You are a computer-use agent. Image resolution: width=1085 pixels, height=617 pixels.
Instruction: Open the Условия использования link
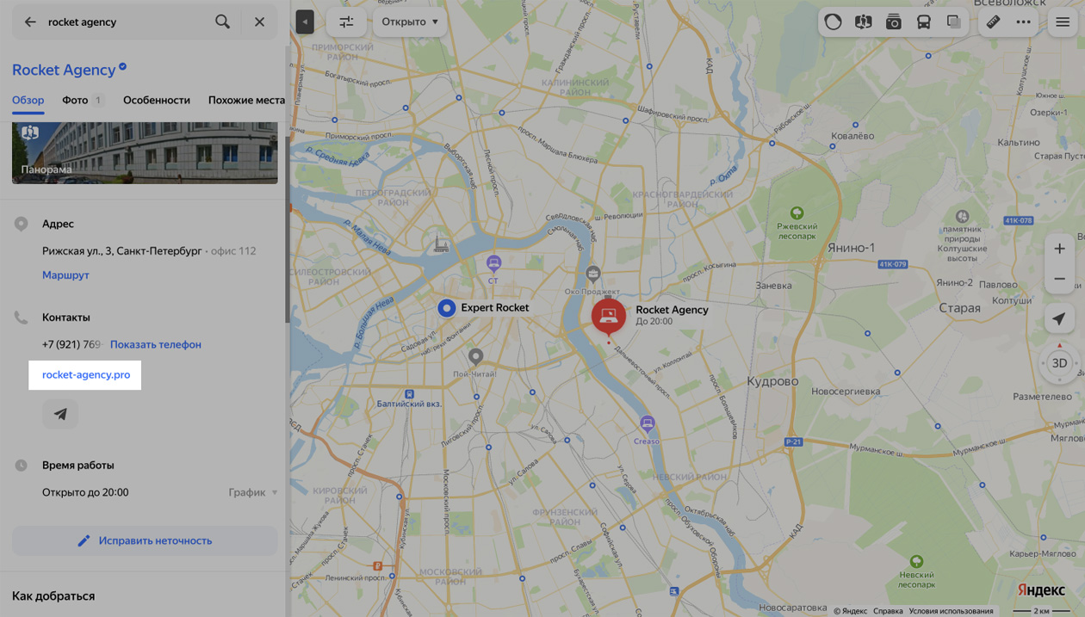coord(951,611)
